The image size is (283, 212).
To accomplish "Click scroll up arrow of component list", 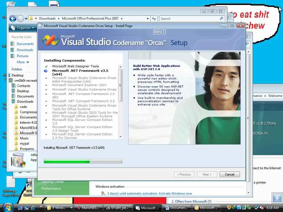I will click(120, 67).
